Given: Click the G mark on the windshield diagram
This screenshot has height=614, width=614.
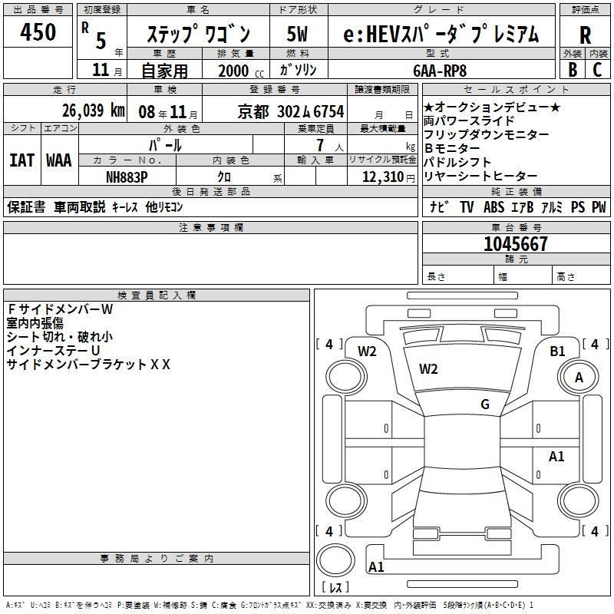Looking at the screenshot, I should (x=485, y=404).
